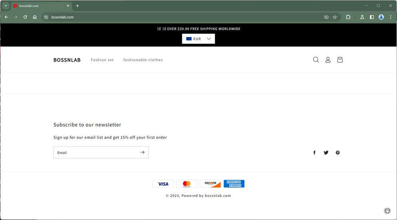This screenshot has width=397, height=220.
Task: Maximize the Chrome window
Action: click(378, 6)
